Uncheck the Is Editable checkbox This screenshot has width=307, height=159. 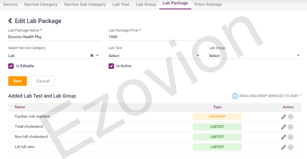click(x=11, y=66)
